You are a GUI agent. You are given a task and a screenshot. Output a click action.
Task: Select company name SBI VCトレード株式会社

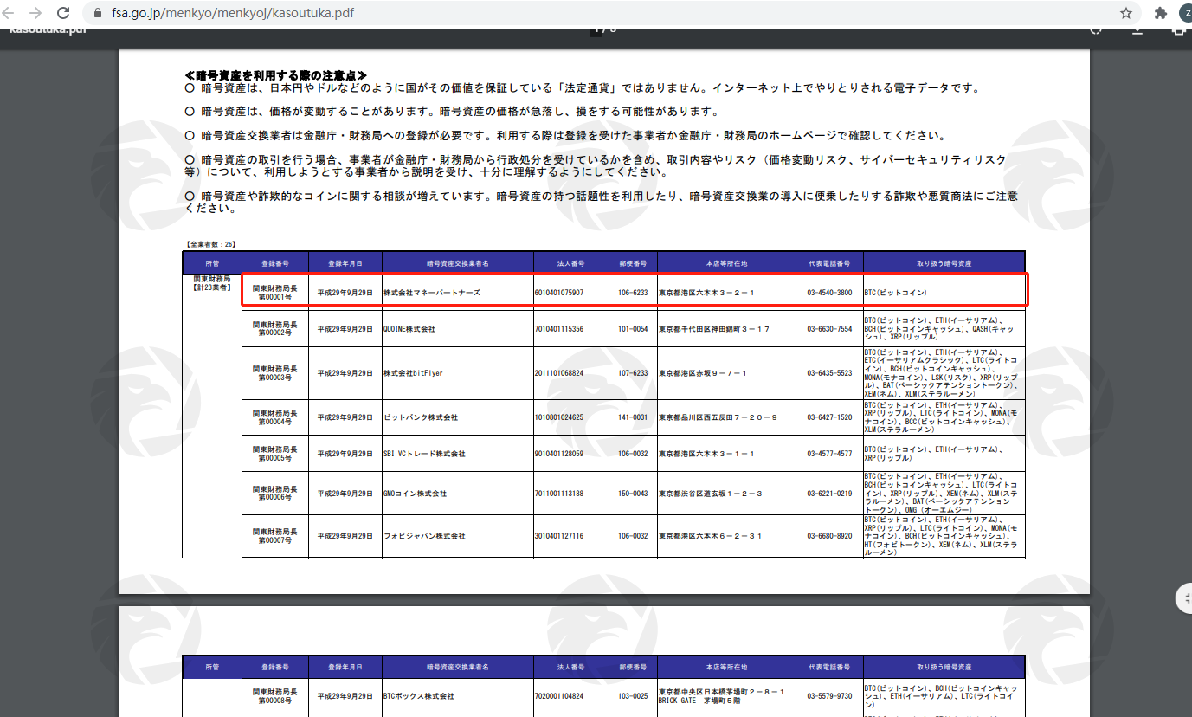coord(424,454)
